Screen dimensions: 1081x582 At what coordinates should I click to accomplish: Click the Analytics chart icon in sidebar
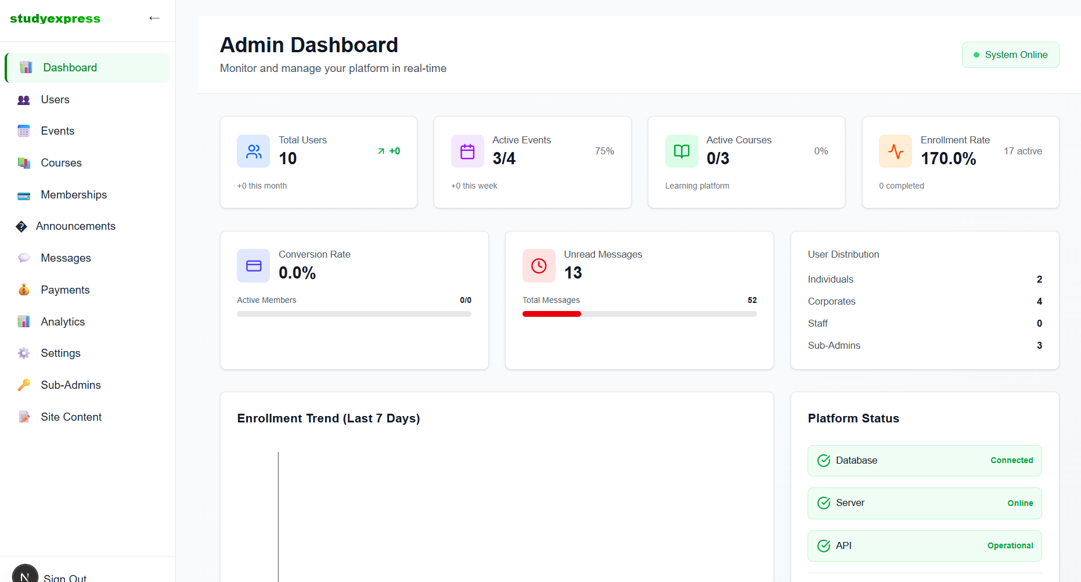pyautogui.click(x=23, y=321)
